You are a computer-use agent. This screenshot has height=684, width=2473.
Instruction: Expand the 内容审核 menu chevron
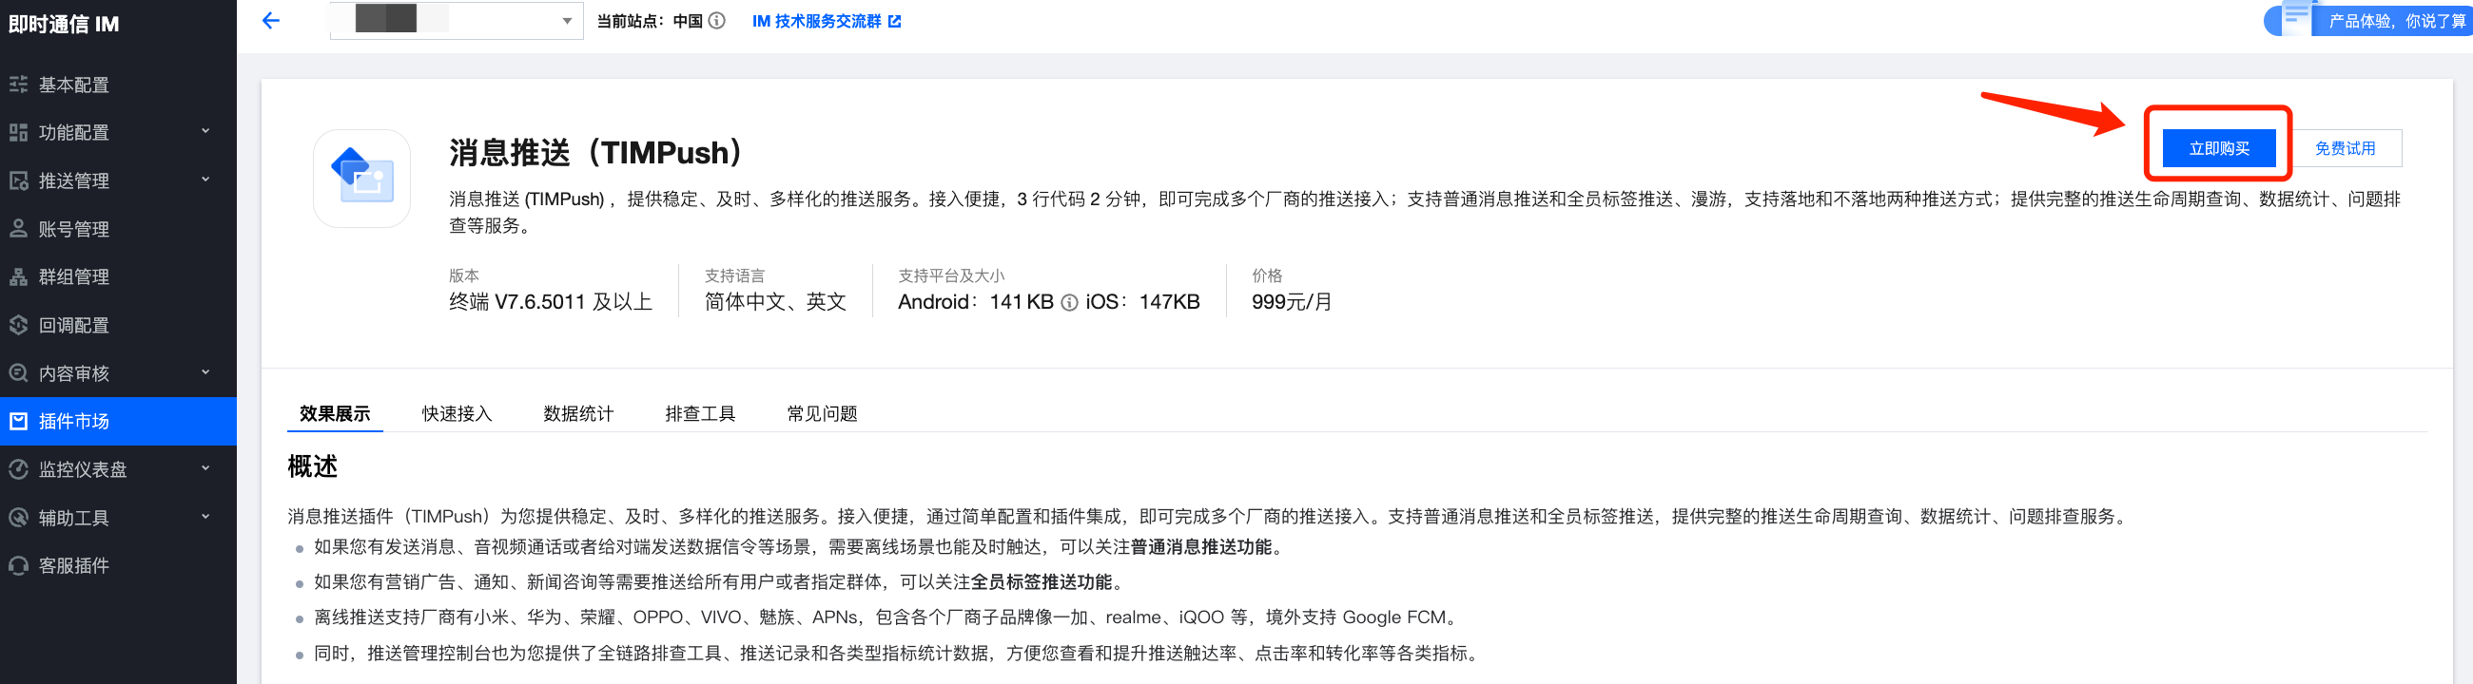tap(205, 372)
